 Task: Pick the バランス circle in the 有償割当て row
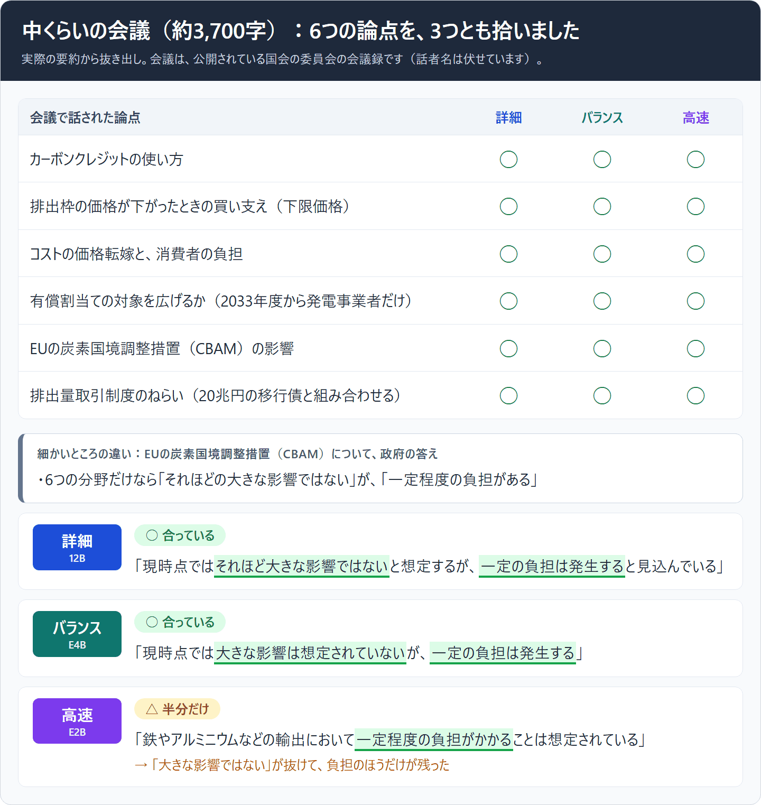(x=602, y=301)
